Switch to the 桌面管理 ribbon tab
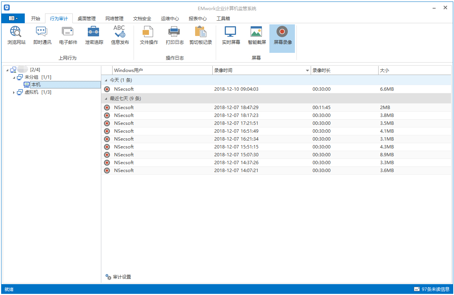Image resolution: width=454 pixels, height=295 pixels. 86,18
